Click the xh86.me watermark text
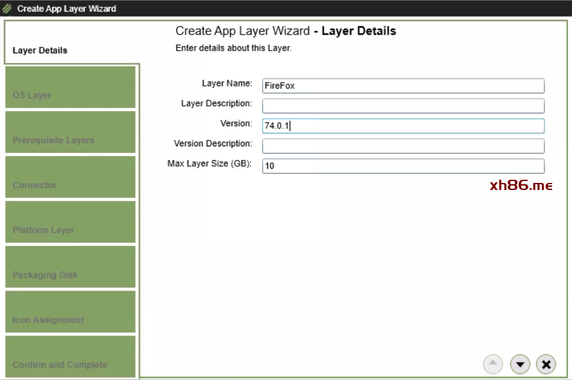 521,186
